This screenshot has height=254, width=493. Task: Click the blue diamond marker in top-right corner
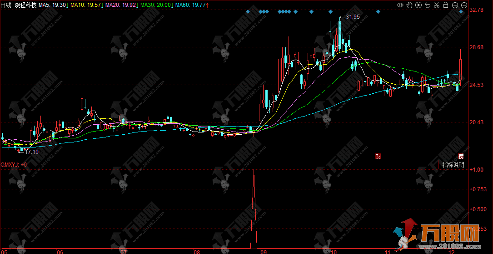(x=461, y=12)
